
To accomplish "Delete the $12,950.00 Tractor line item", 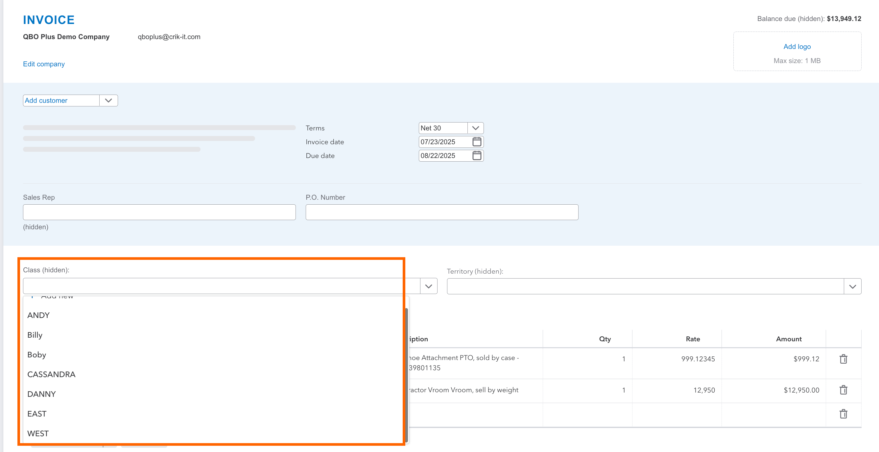I will pos(843,390).
